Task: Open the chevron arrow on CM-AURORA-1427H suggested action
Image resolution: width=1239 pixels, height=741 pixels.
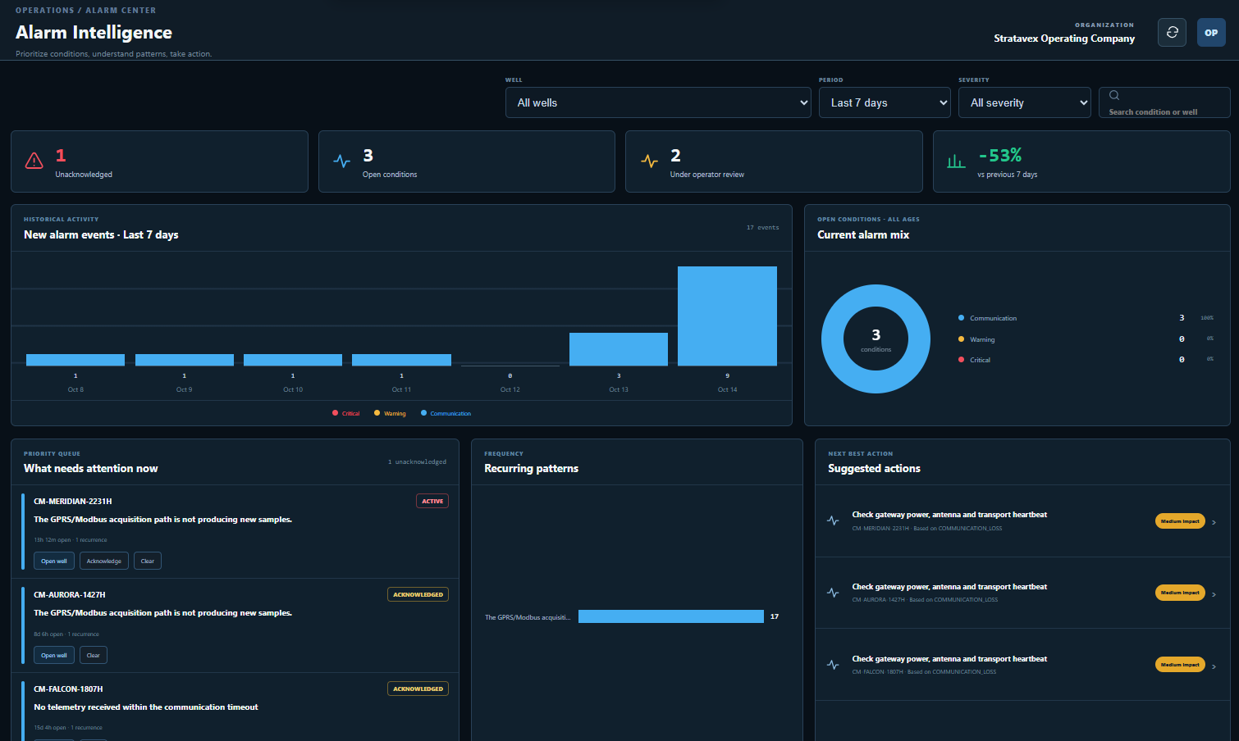Action: (x=1214, y=594)
